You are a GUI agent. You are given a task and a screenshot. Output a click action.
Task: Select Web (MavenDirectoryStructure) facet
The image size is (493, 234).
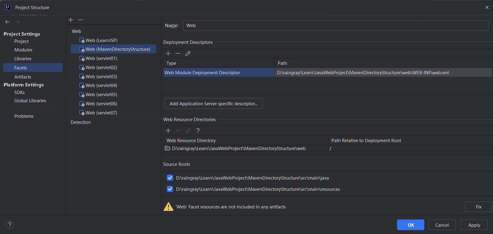coord(114,49)
